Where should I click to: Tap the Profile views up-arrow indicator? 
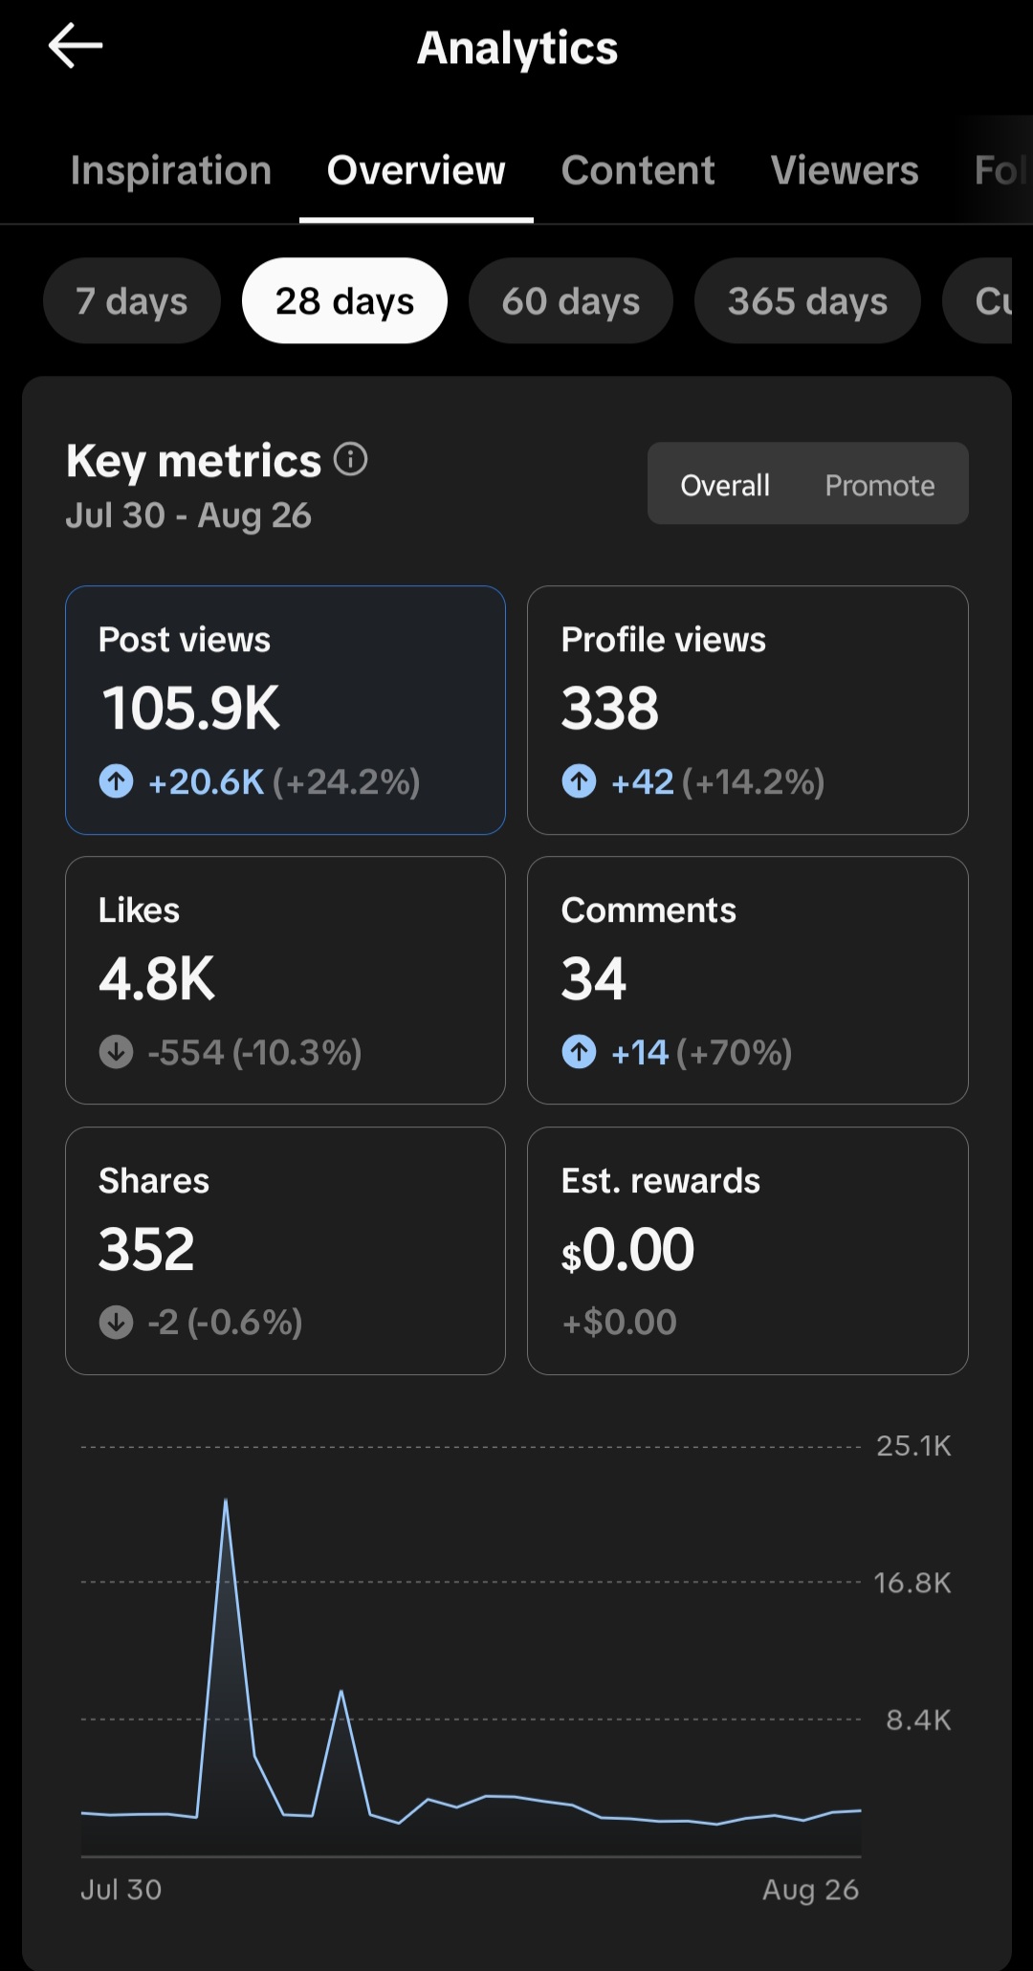(x=579, y=781)
